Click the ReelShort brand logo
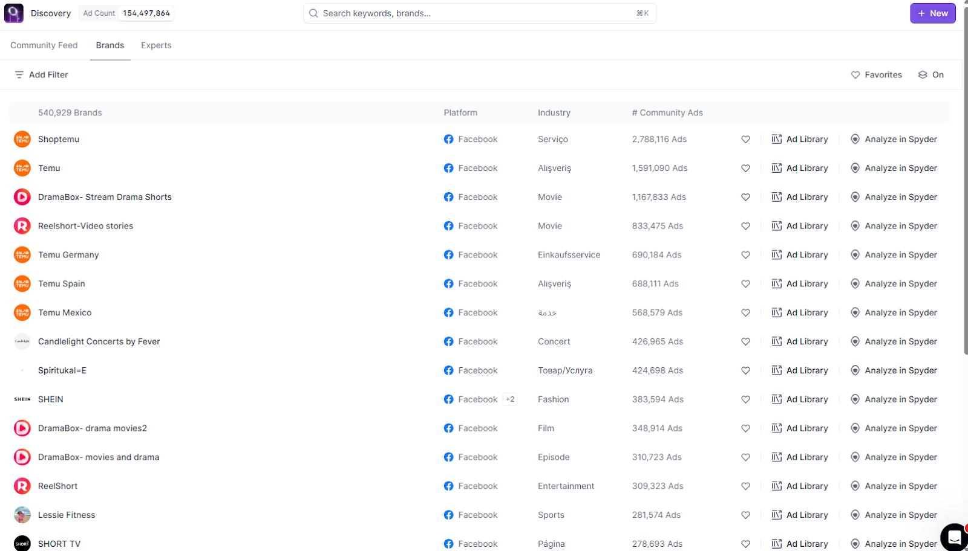The image size is (968, 551). click(x=22, y=486)
